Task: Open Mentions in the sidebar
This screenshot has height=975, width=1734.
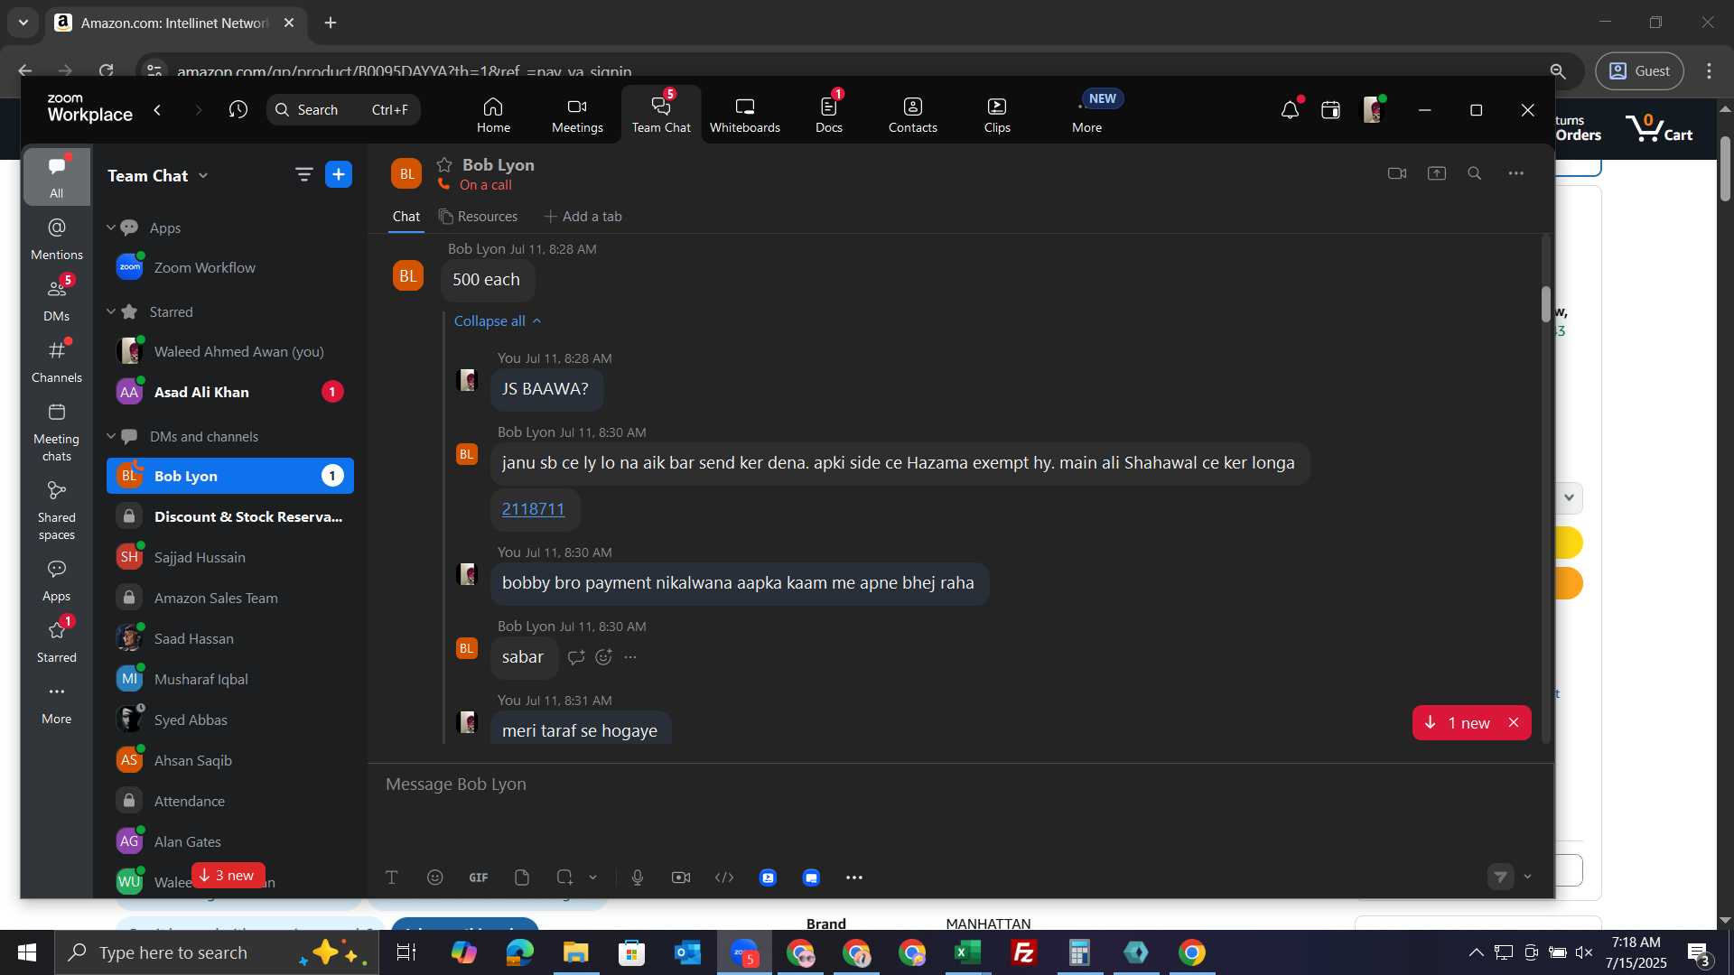Action: coord(56,238)
